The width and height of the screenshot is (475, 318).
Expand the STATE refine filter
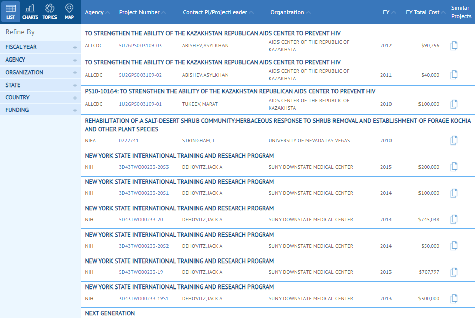click(40, 85)
